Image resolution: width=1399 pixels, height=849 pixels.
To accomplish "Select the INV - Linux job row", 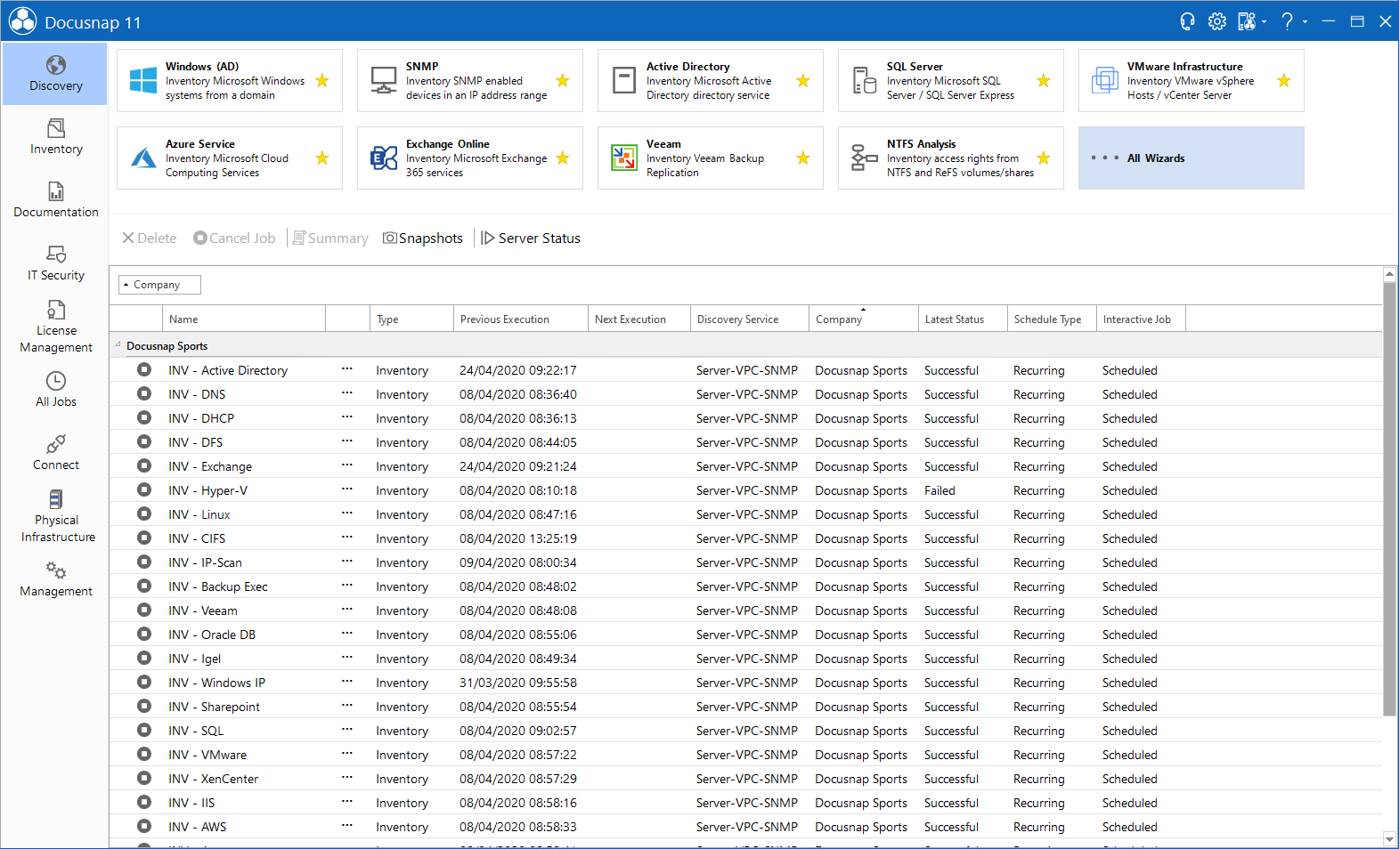I will 745,514.
